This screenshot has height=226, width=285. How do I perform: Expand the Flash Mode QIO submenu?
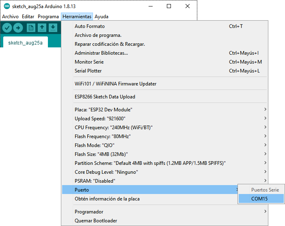165,145
